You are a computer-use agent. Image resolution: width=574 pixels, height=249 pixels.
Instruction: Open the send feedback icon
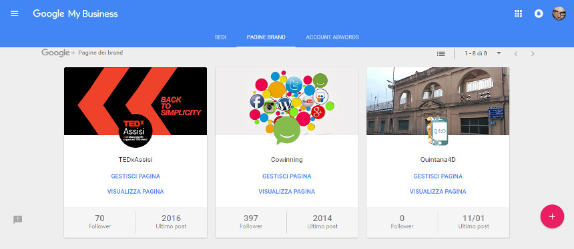(17, 220)
